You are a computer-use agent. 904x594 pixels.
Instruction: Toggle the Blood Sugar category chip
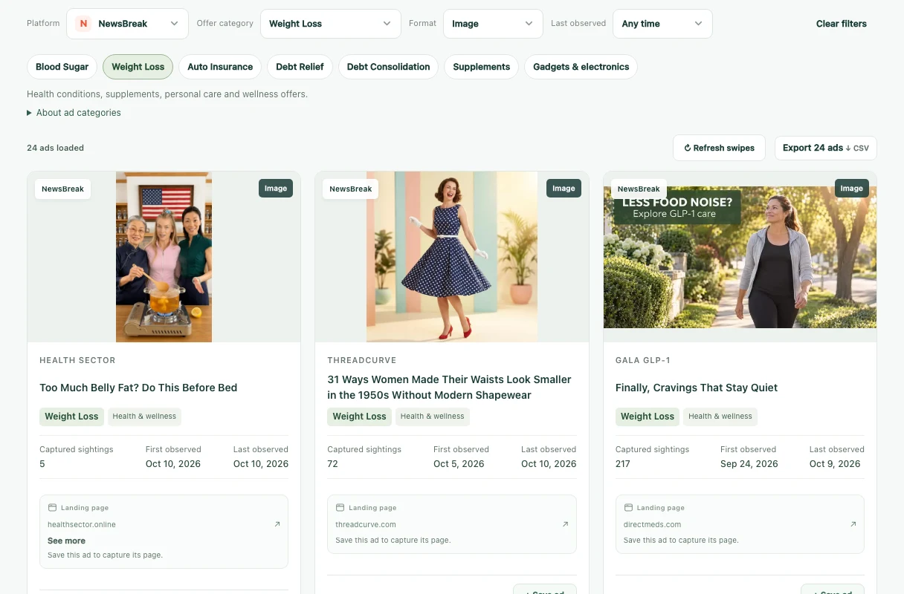[x=62, y=67]
